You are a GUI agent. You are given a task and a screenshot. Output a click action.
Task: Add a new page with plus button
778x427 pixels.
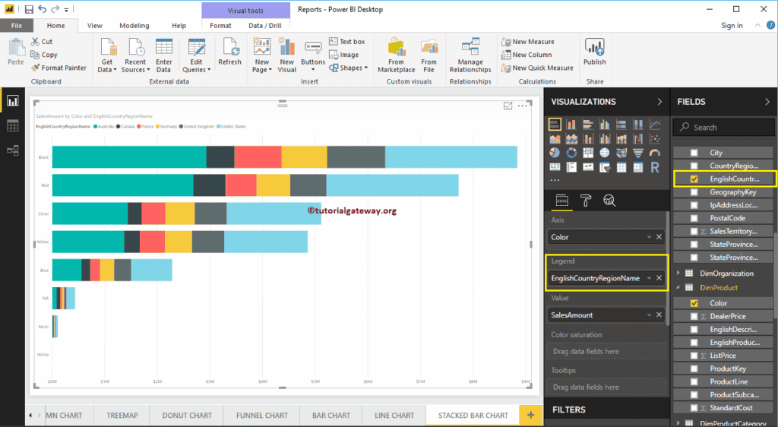(x=530, y=415)
